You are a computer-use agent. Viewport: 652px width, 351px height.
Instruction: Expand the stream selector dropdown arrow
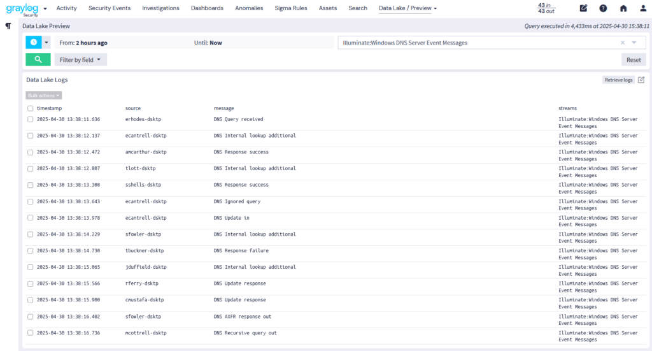[x=634, y=43]
